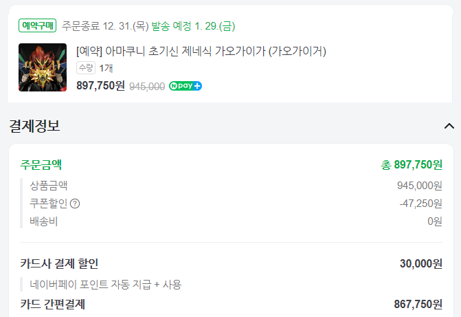Click the -47,250원 coupon discount amount
The image size is (461, 317).
click(x=420, y=204)
